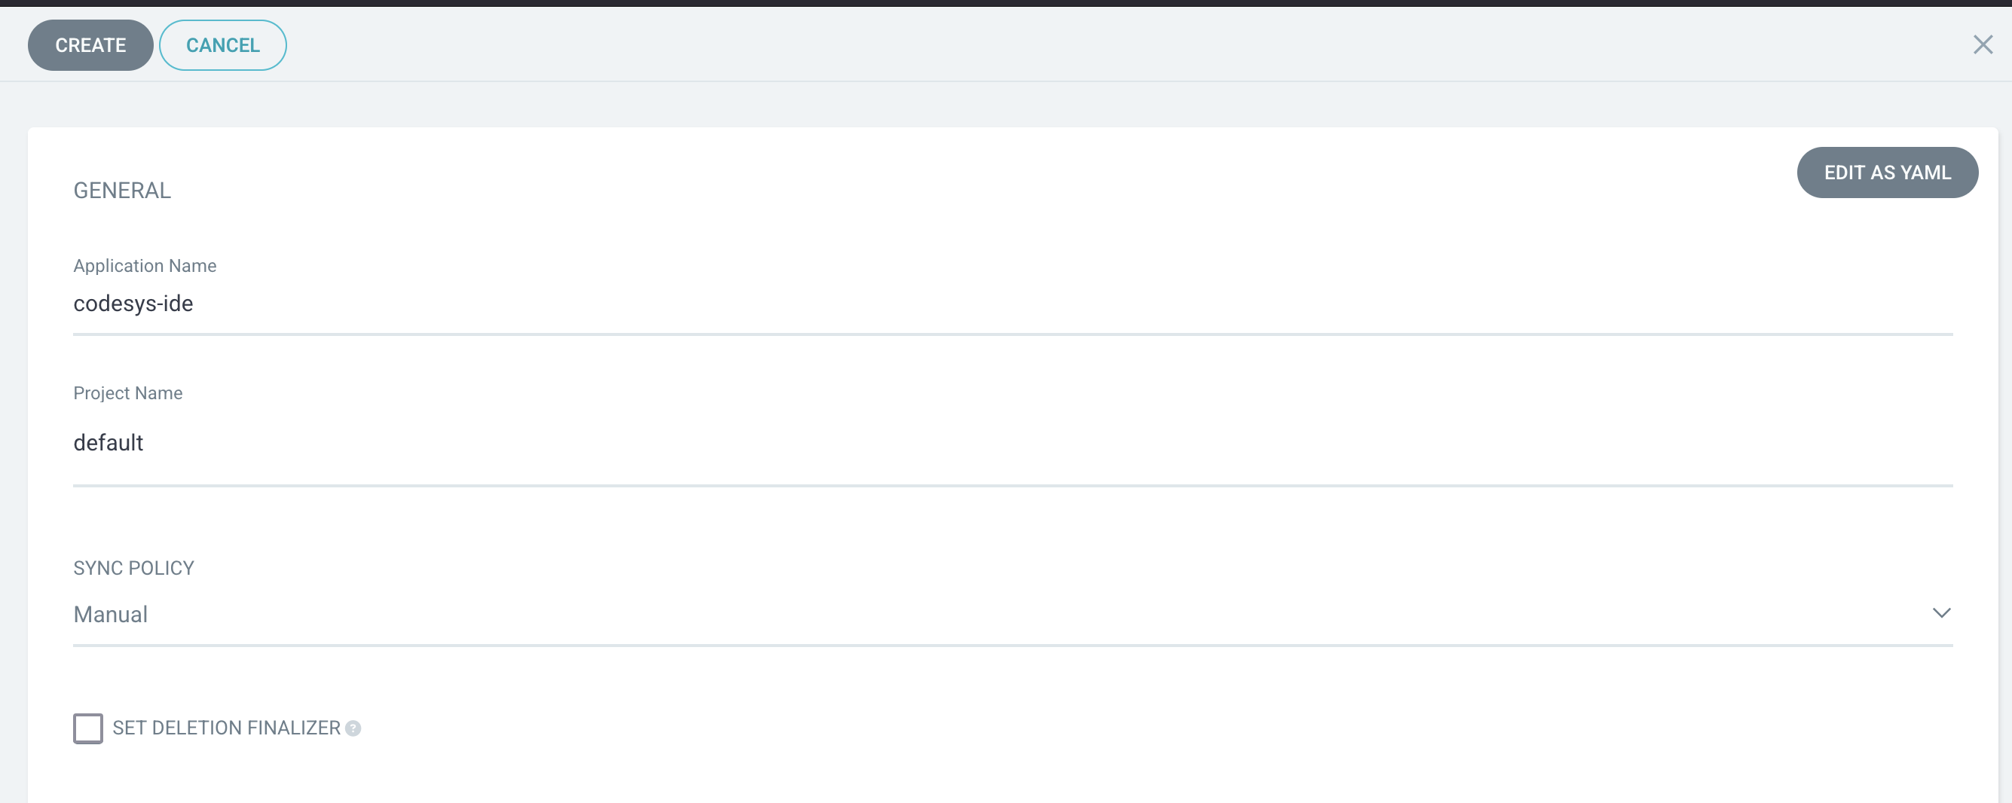Click the dark bar atop the panel
Image resolution: width=2012 pixels, height=803 pixels.
pyautogui.click(x=1006, y=3)
